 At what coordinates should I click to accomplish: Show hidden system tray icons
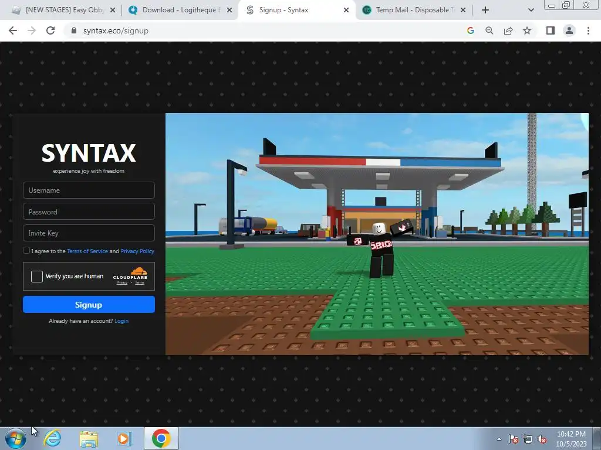499,439
